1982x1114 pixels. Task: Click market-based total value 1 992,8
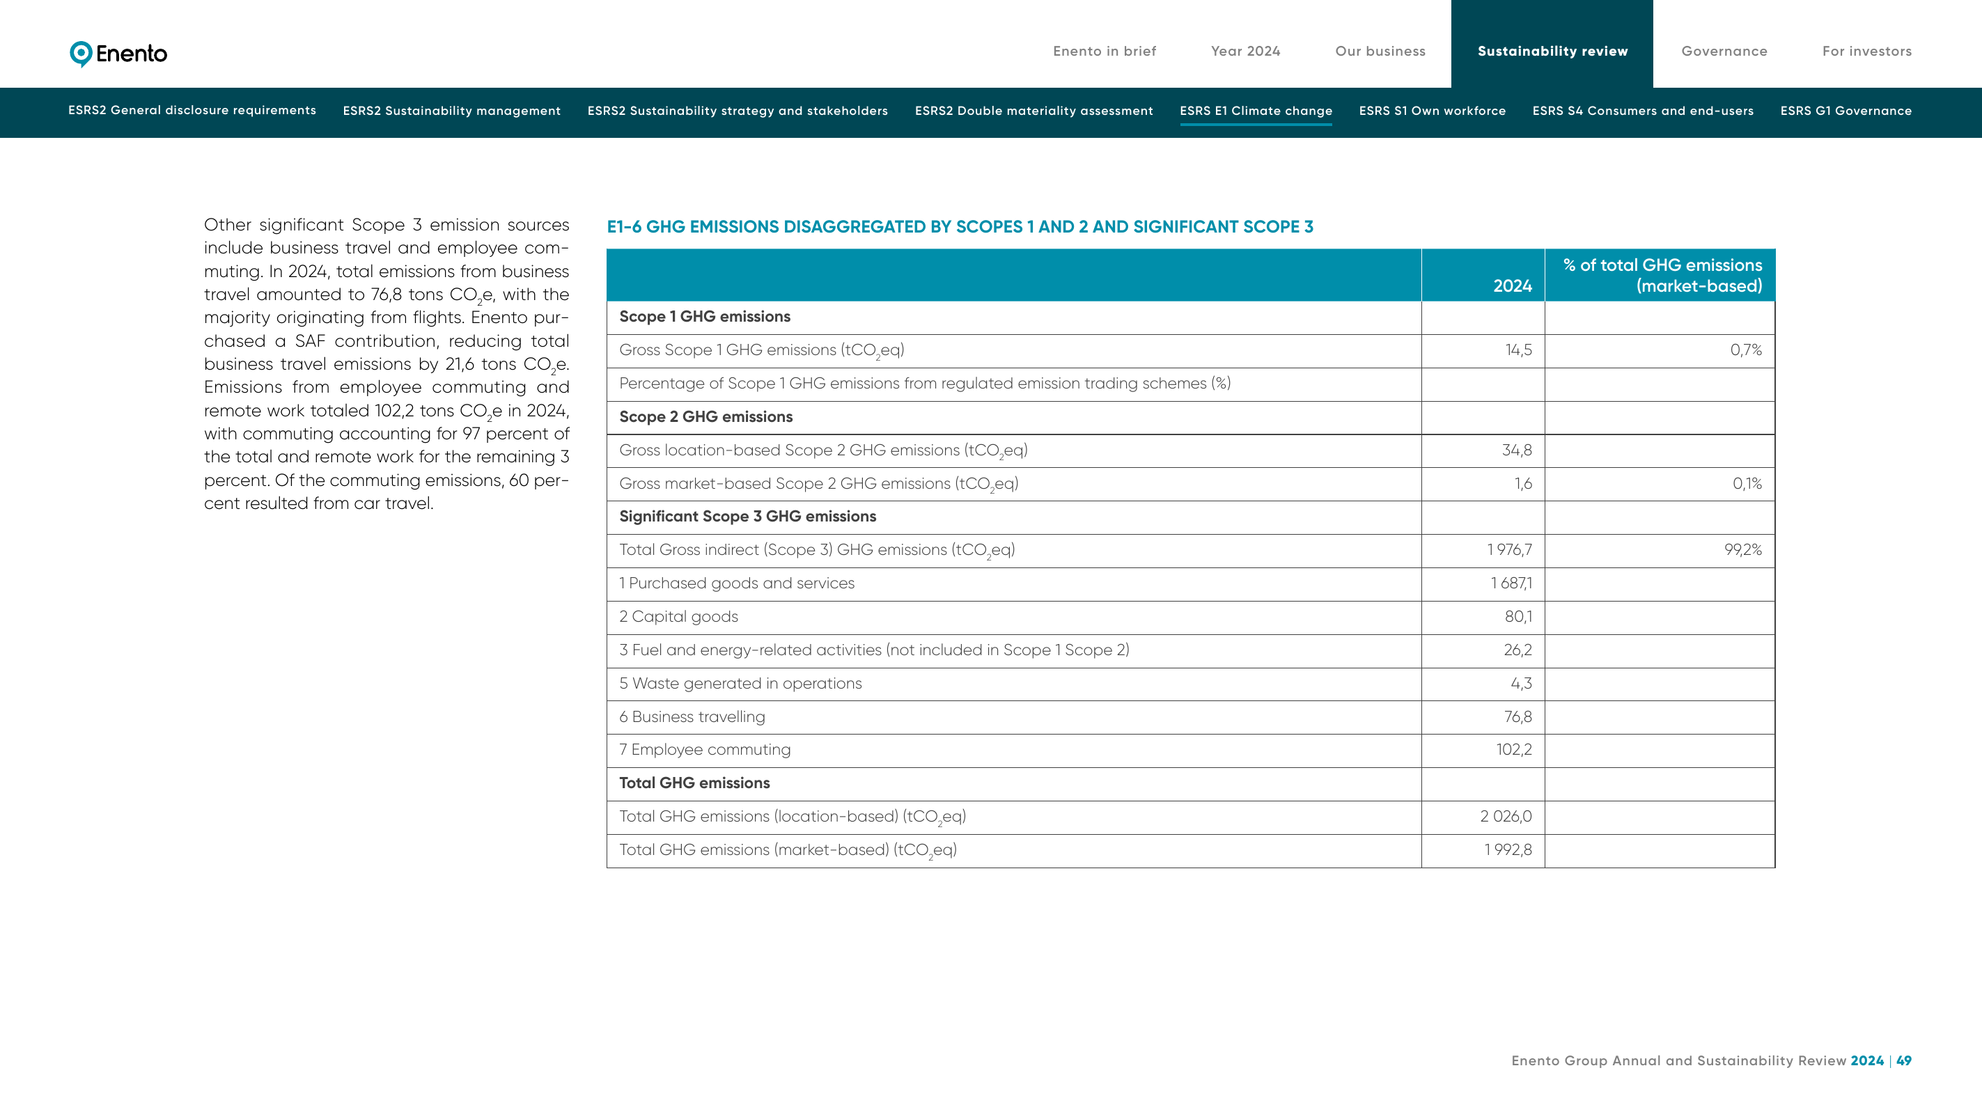pyautogui.click(x=1508, y=850)
